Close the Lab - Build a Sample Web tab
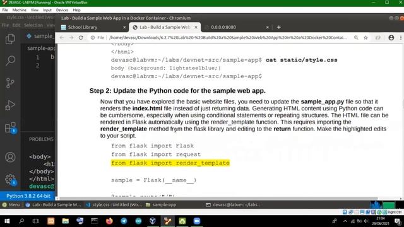 (196, 27)
